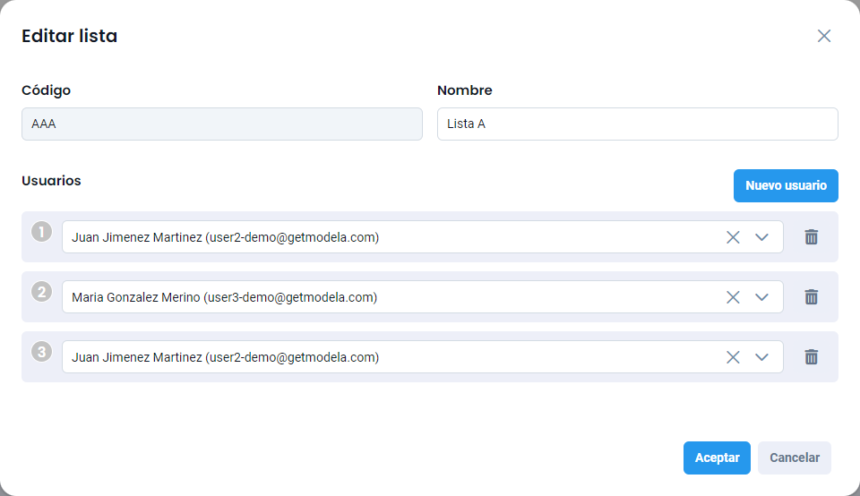The height and width of the screenshot is (496, 860).
Task: Delete the first user row with trash icon
Action: coord(811,237)
